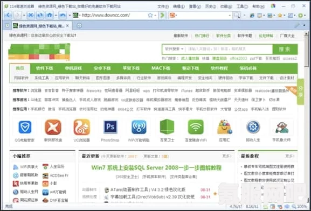The height and width of the screenshot is (211, 311).
Task: Open the 查看(V) menu
Action: coord(195,6)
